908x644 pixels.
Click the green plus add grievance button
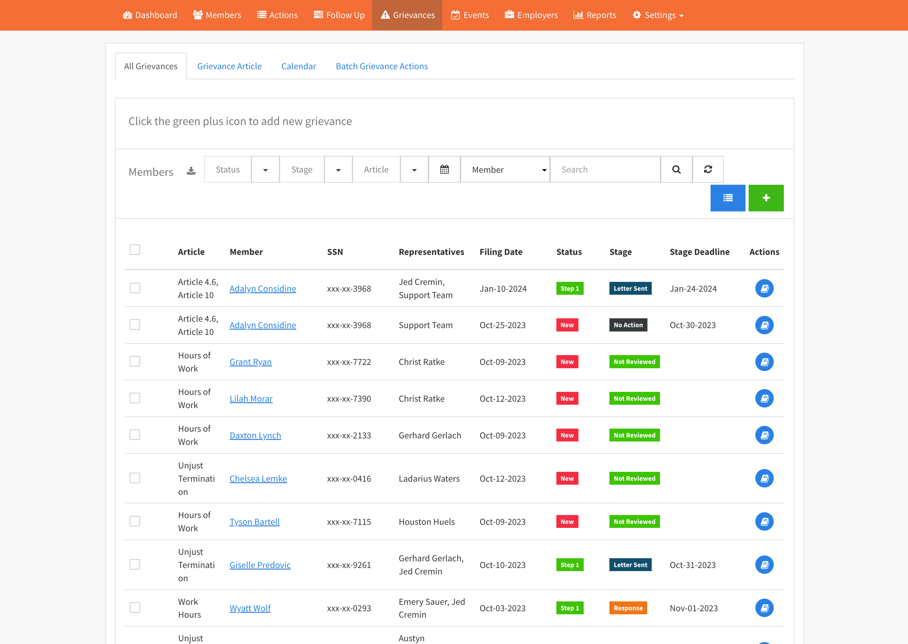[766, 198]
